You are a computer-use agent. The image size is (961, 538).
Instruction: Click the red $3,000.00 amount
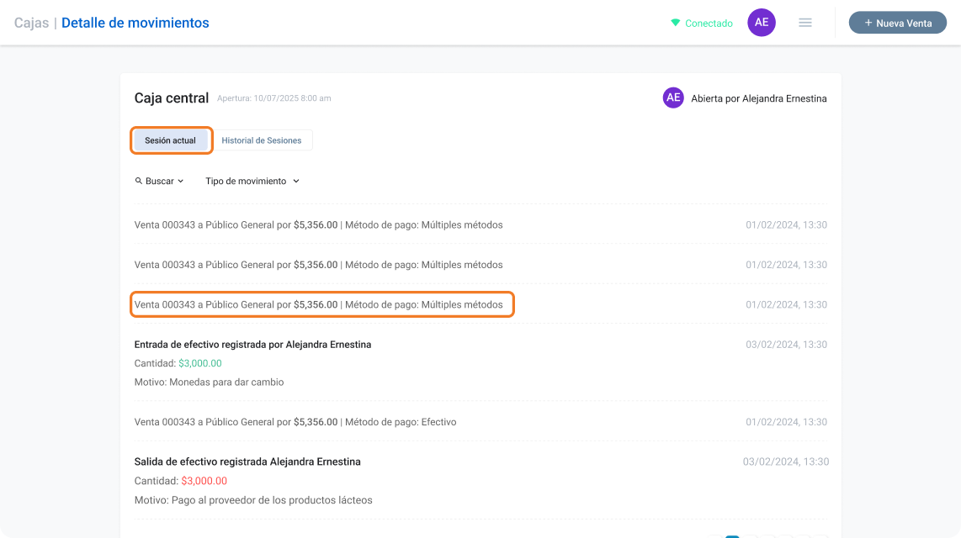pos(204,481)
